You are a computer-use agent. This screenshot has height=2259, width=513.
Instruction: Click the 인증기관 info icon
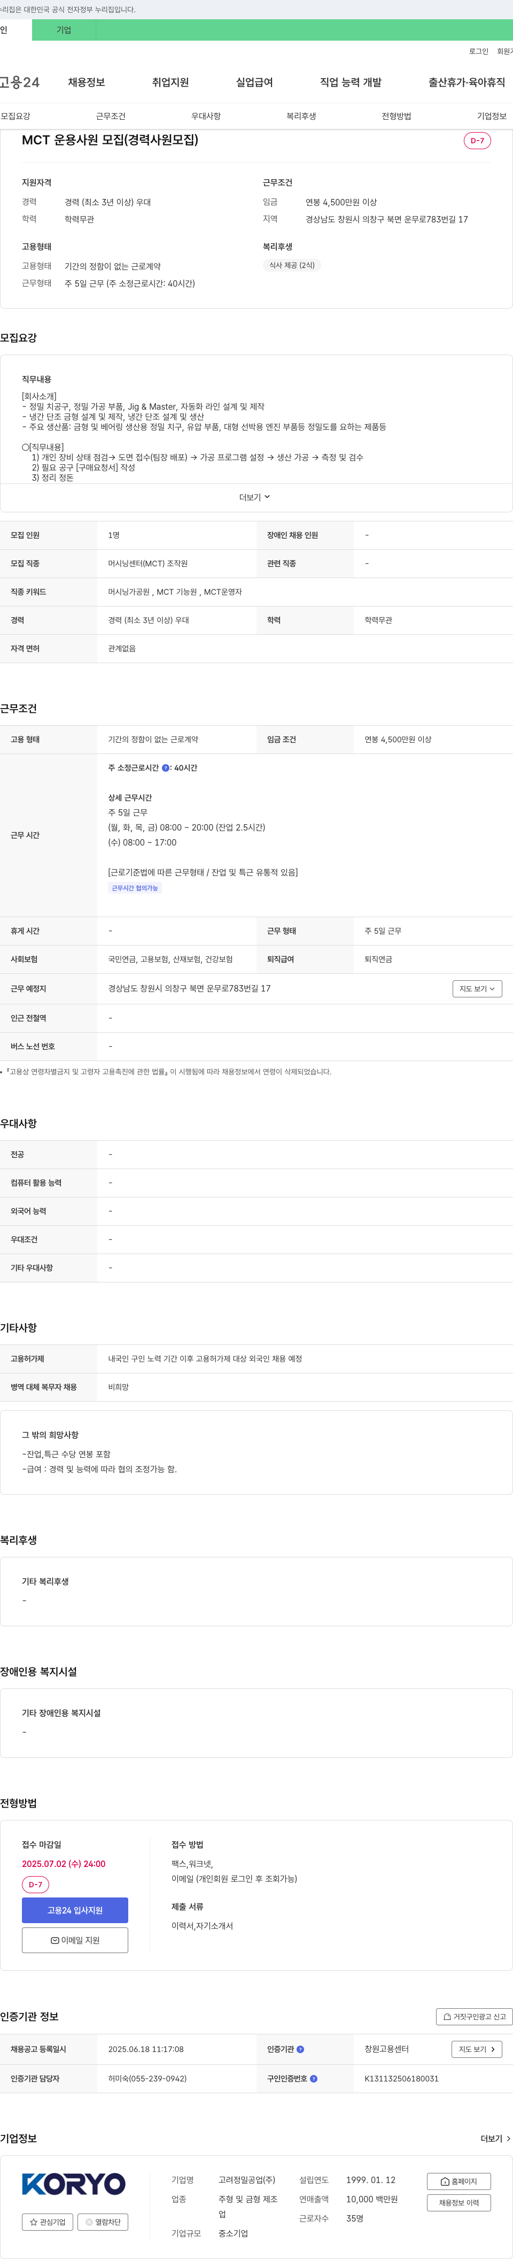(x=301, y=2049)
